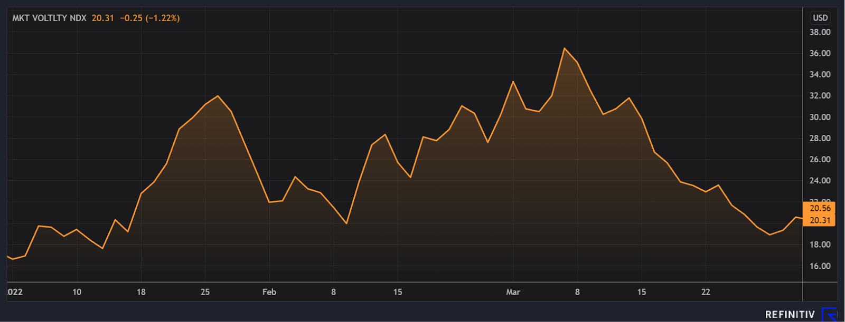This screenshot has height=322, width=845.
Task: Click the Mar label on time axis
Action: 513,292
